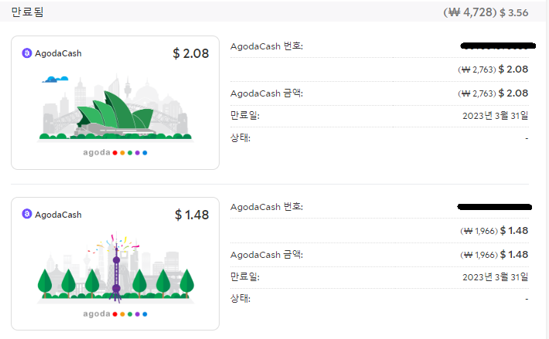
Task: Click 2023년 3월 31일 date of $1.48 card
Action: pos(496,277)
